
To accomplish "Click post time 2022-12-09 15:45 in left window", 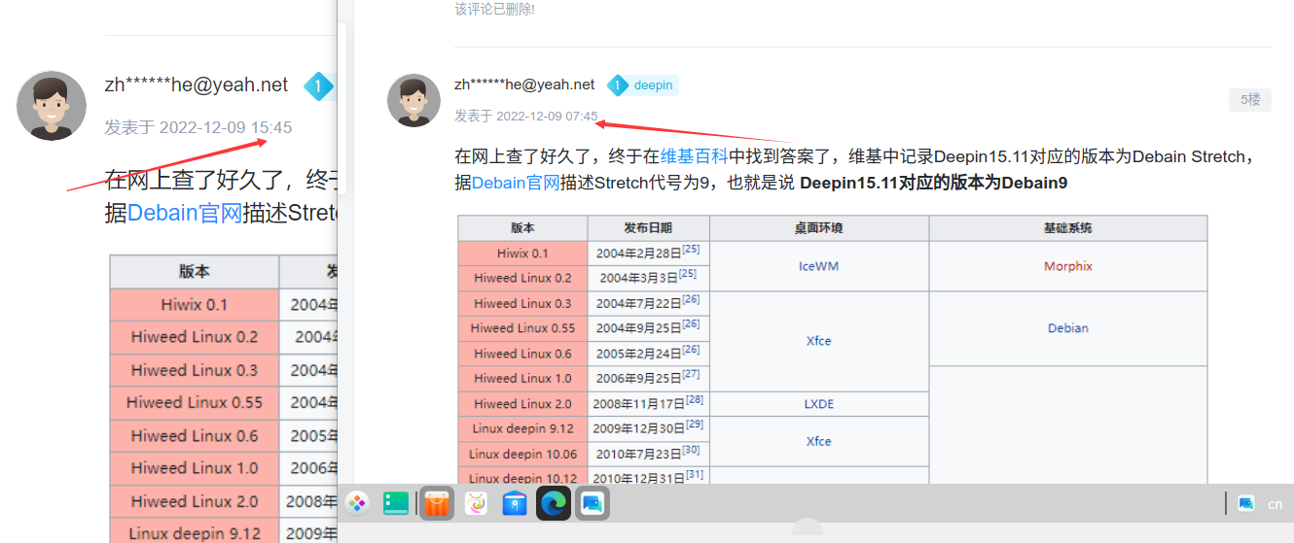I will (x=225, y=127).
